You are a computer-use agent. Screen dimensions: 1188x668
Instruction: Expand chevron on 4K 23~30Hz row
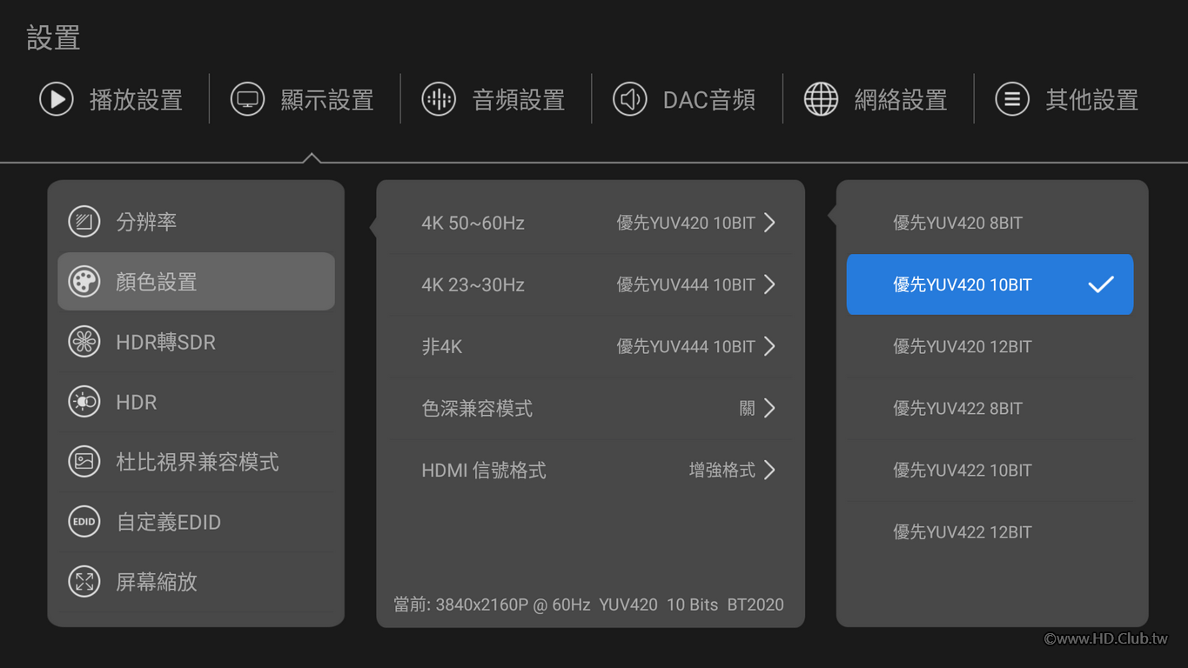[x=769, y=284]
